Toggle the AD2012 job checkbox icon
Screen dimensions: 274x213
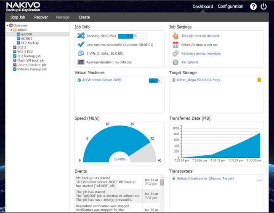click(x=19, y=38)
